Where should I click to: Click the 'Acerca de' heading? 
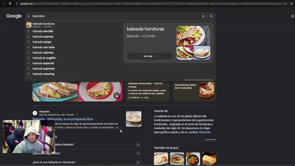tap(161, 111)
